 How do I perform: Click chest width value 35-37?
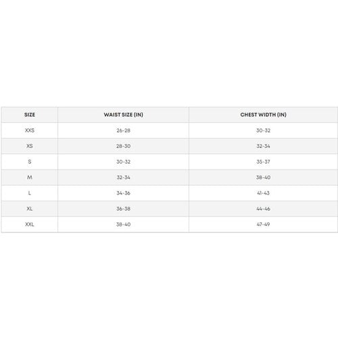pyautogui.click(x=263, y=162)
